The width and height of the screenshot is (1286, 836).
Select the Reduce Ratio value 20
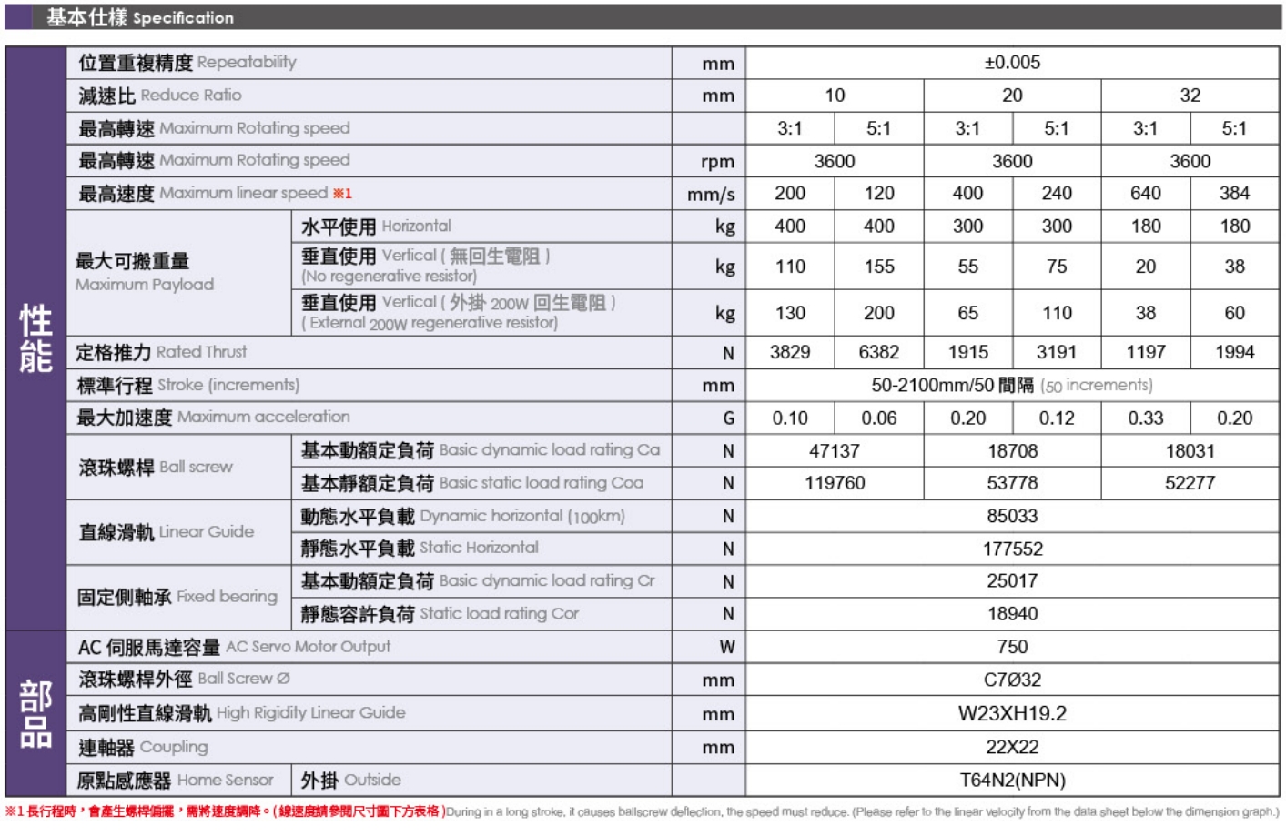coord(1013,95)
